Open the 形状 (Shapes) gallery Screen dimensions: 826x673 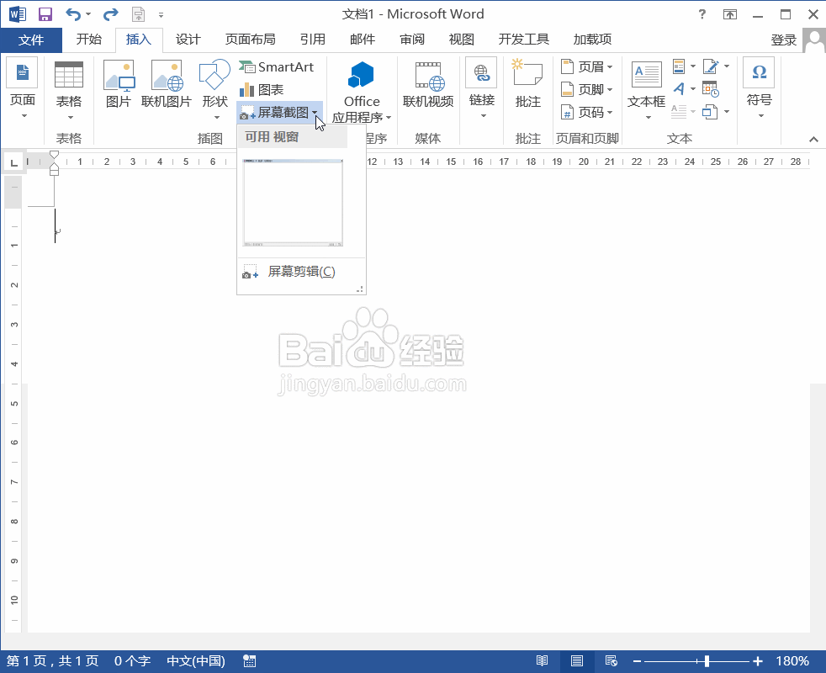pyautogui.click(x=214, y=89)
